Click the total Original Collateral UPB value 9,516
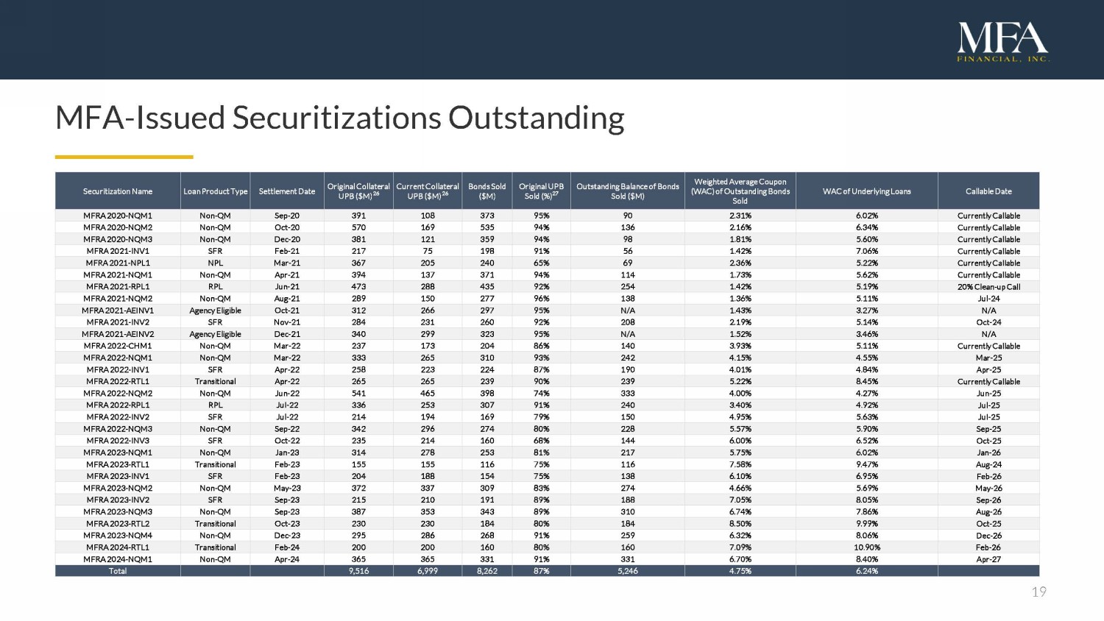1104x621 pixels. point(358,571)
